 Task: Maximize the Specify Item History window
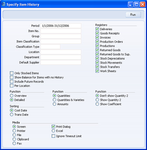(137, 4)
